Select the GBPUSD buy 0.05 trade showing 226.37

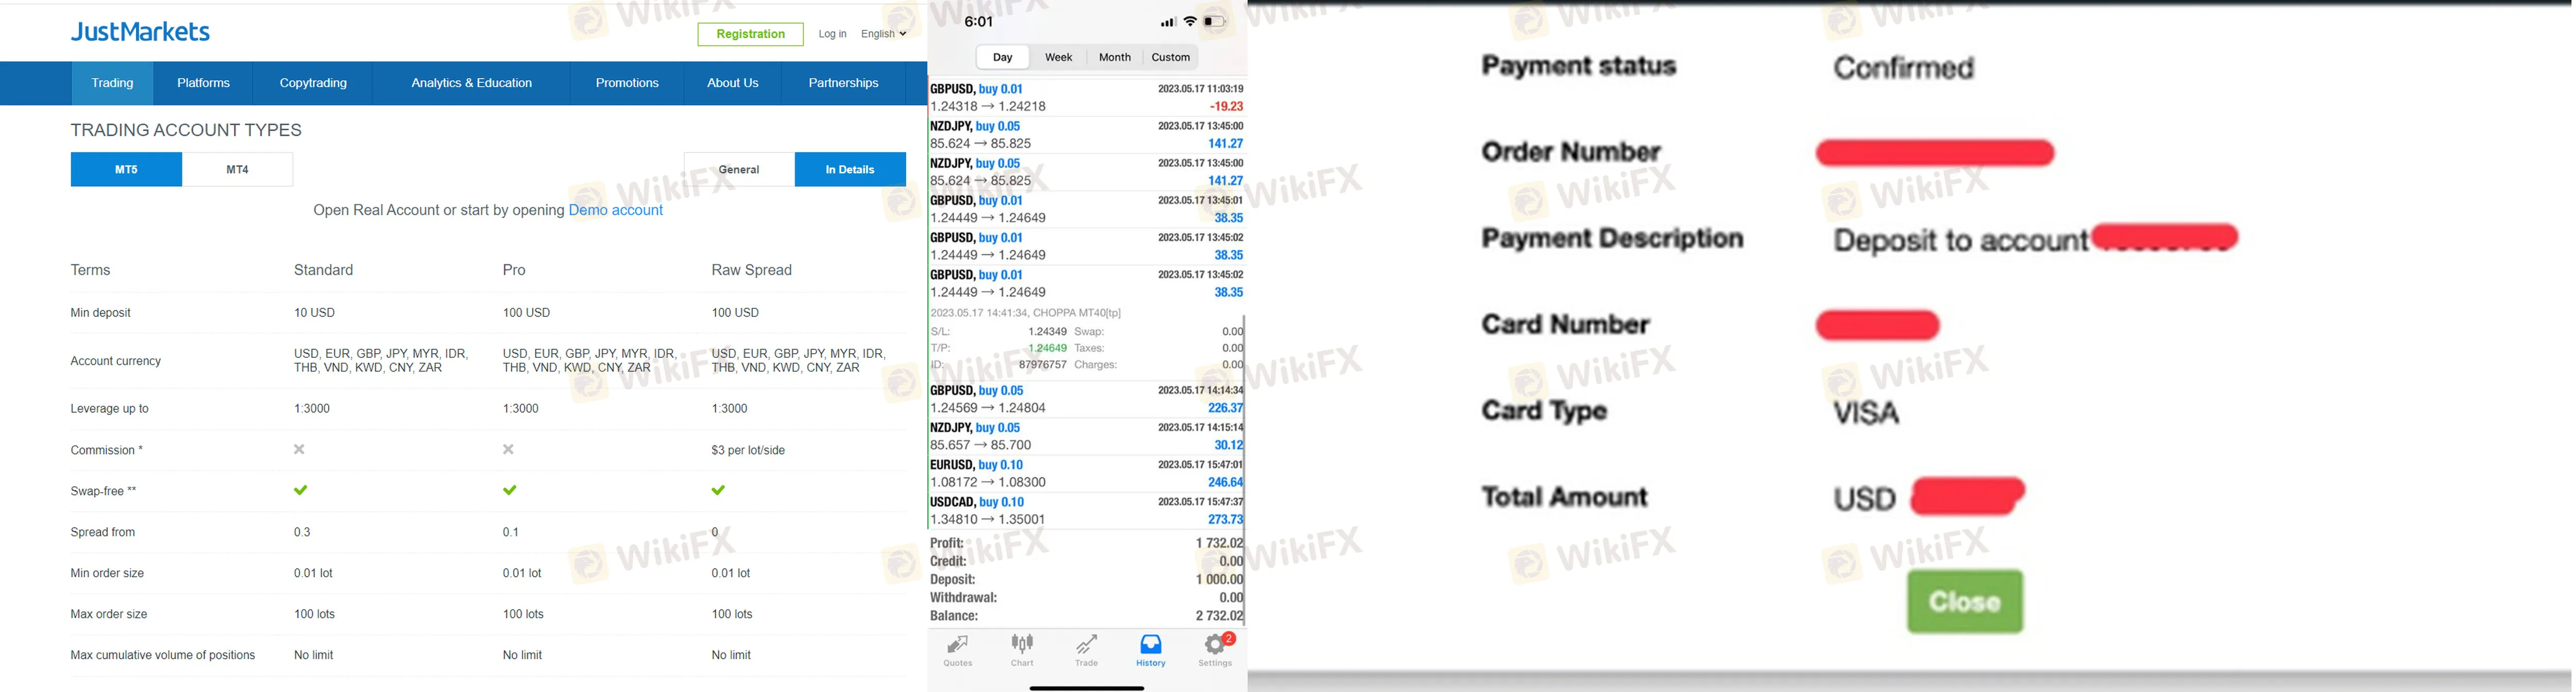point(1087,399)
